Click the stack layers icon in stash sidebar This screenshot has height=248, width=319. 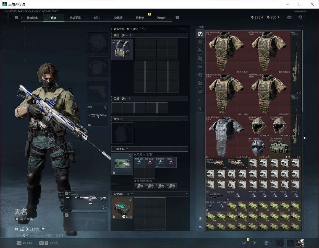[200, 219]
